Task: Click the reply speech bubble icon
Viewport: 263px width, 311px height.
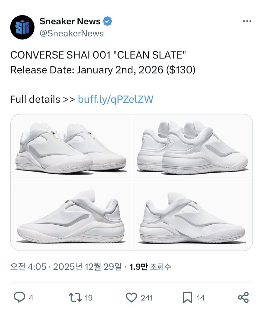Action: pos(20,298)
